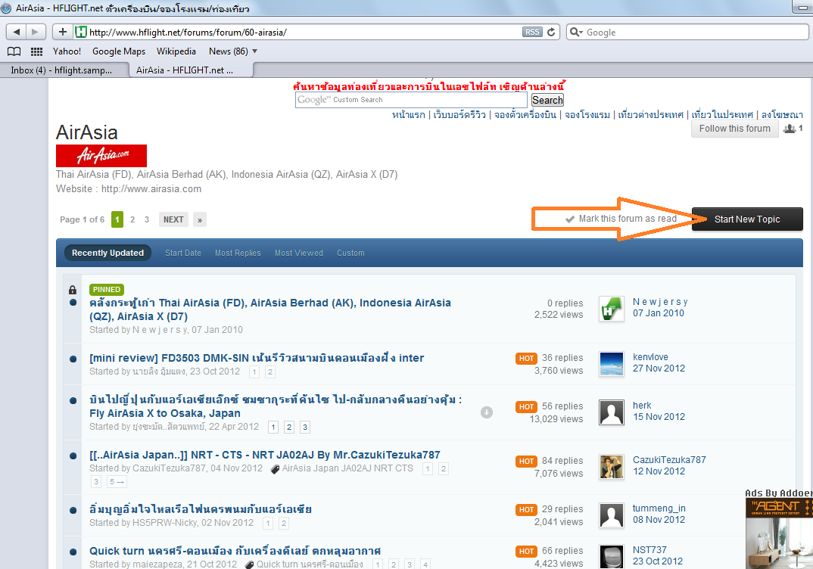Click the Start New Topic button
The height and width of the screenshot is (569, 813).
click(x=747, y=219)
